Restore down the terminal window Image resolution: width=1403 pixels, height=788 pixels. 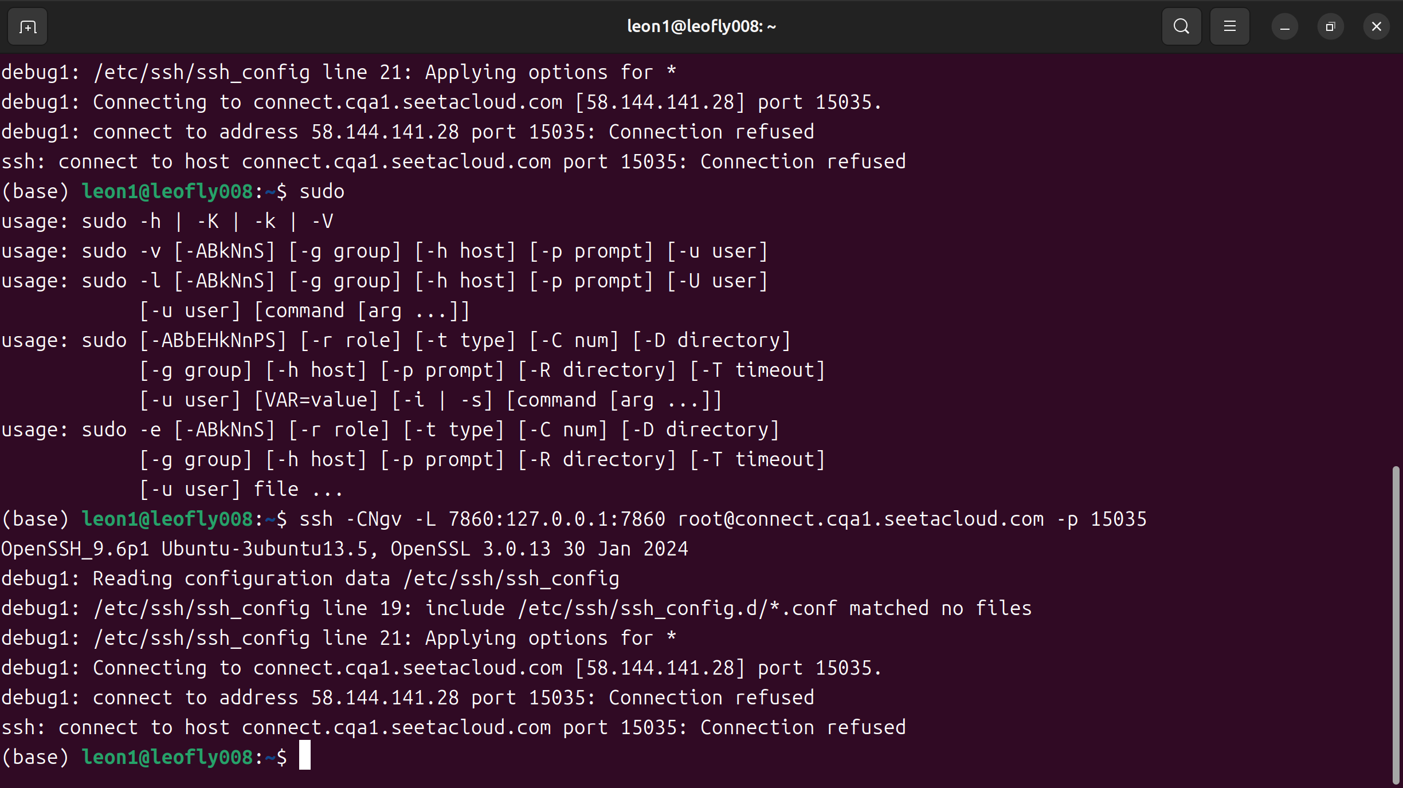(x=1331, y=26)
